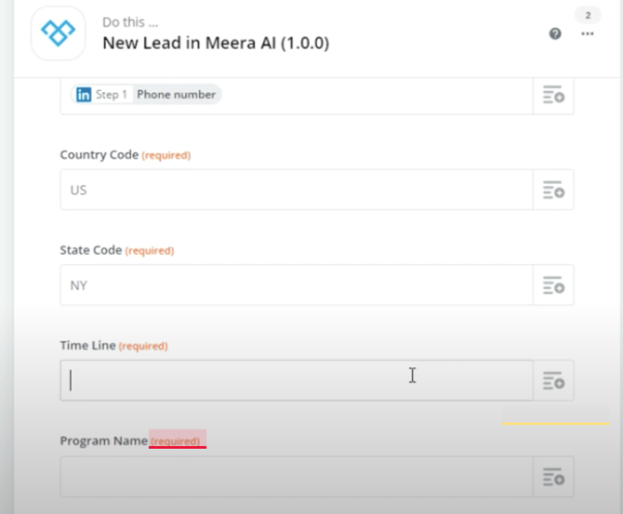Click into the Program Name input field
The width and height of the screenshot is (623, 514).
tap(297, 477)
